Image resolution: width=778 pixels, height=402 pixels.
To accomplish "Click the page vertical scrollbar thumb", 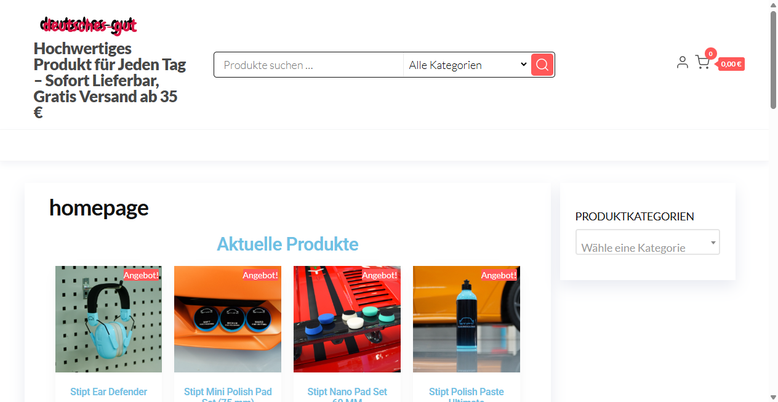I will pos(773,60).
